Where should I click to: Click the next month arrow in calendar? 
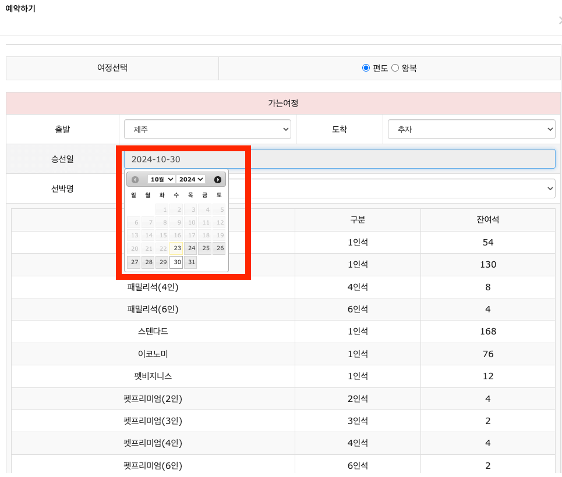(217, 179)
